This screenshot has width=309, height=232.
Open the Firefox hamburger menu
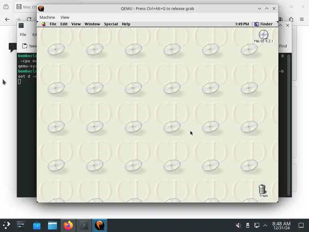pyautogui.click(x=302, y=19)
